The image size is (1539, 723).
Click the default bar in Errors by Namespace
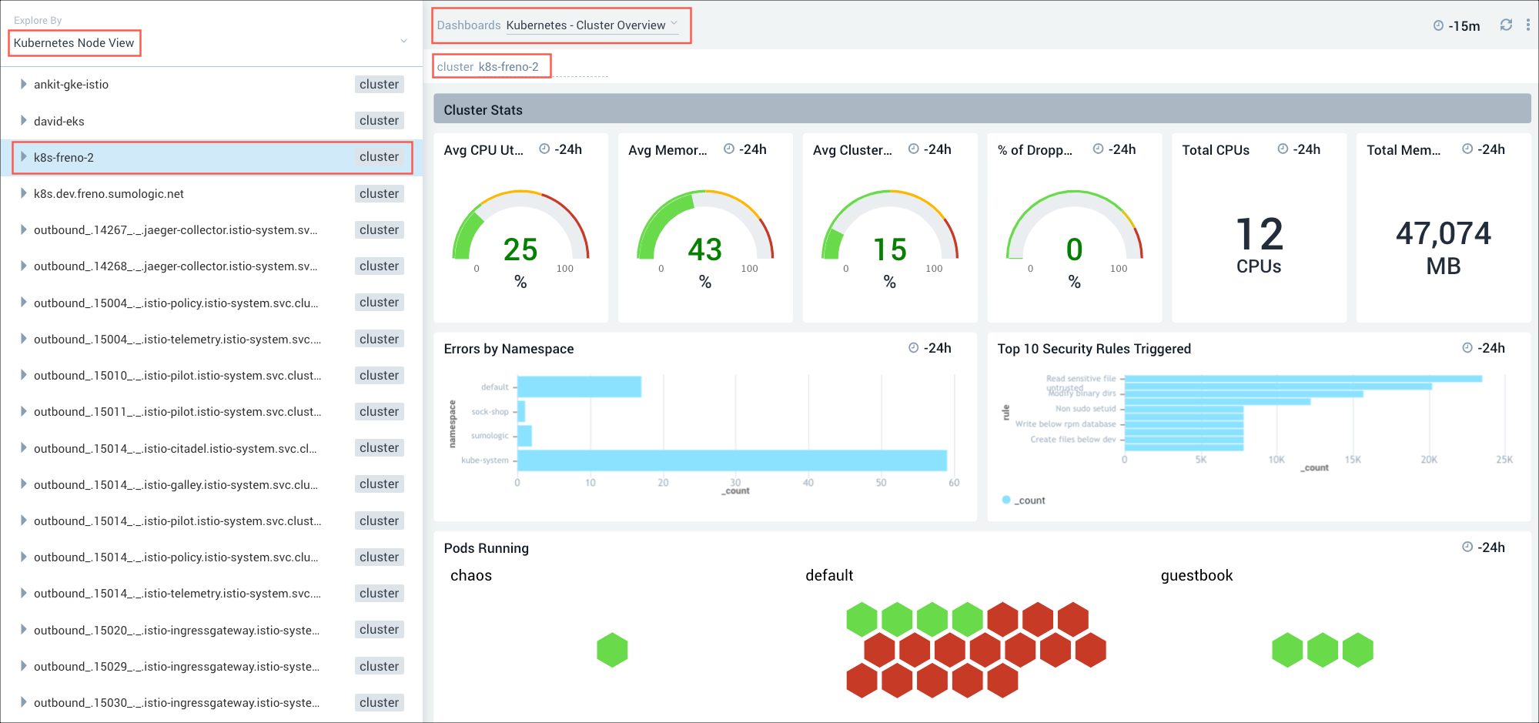579,387
